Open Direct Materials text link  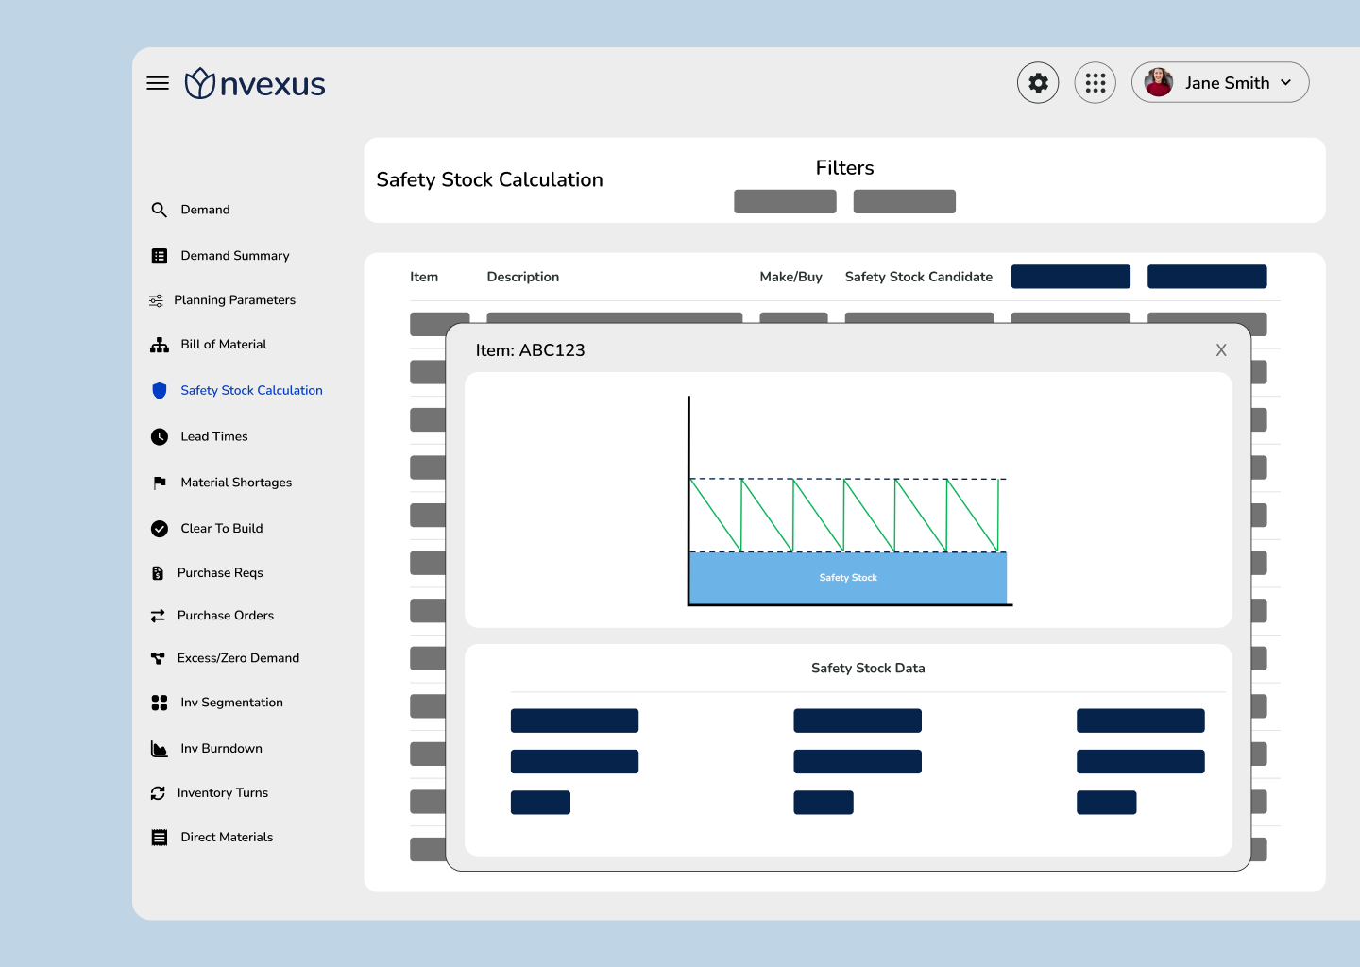[227, 838]
